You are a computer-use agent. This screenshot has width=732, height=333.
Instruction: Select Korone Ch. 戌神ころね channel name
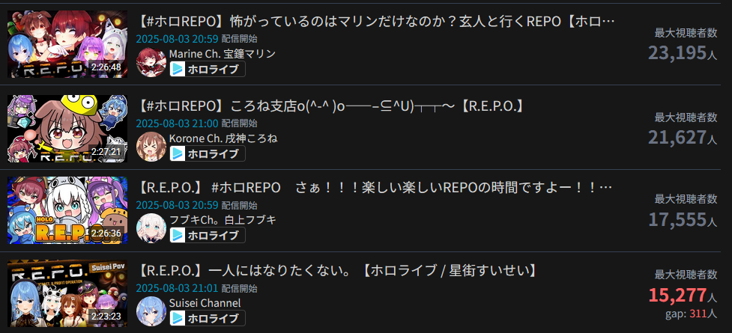[x=223, y=138]
